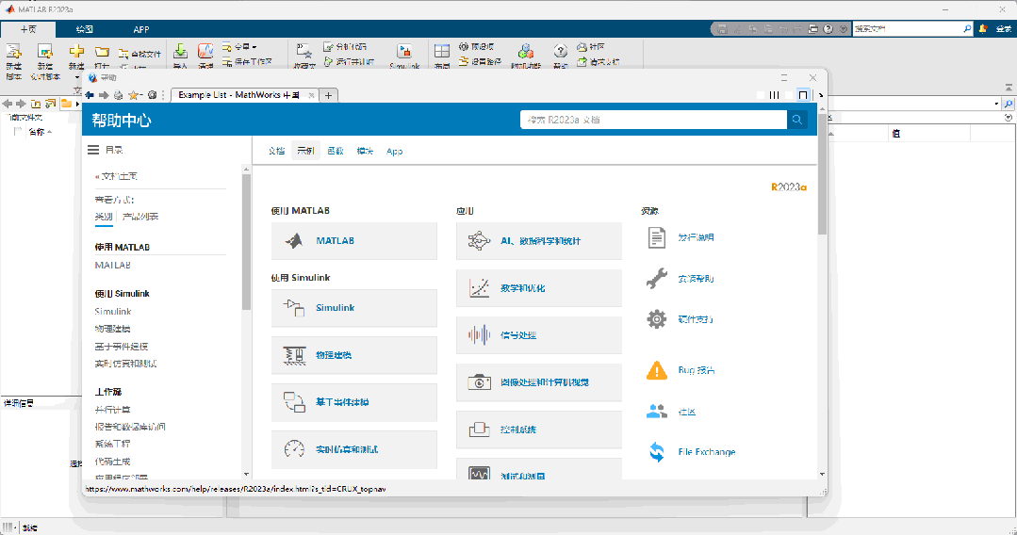Click the New Script icon in ribbon

13,52
